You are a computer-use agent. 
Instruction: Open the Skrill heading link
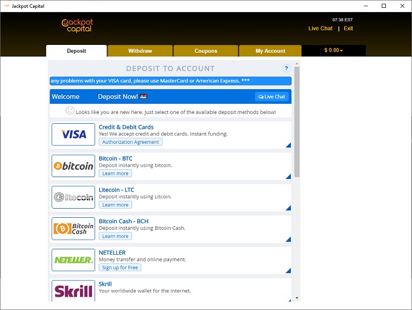click(105, 284)
